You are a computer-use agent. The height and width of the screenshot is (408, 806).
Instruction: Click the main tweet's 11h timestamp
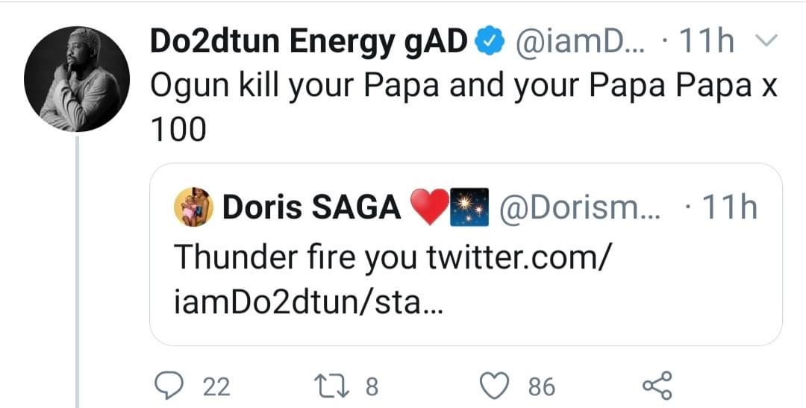pyautogui.click(x=704, y=43)
